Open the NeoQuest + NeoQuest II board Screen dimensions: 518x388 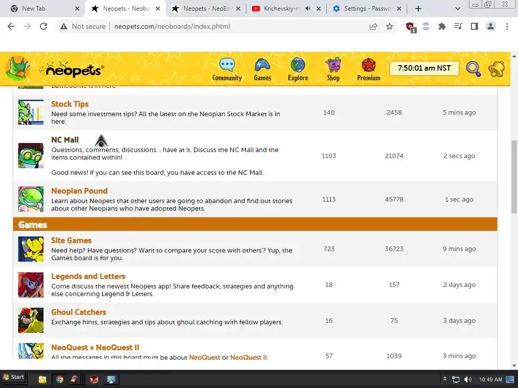(x=95, y=348)
